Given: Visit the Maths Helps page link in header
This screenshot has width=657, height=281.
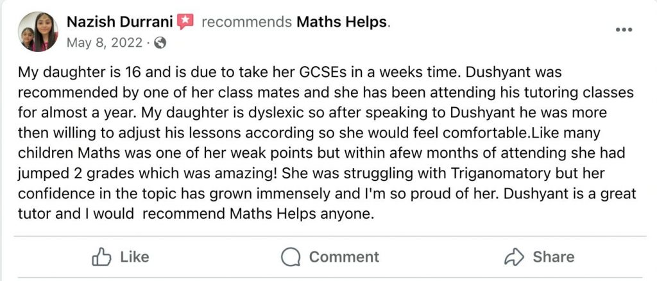Looking at the screenshot, I should click(x=341, y=22).
